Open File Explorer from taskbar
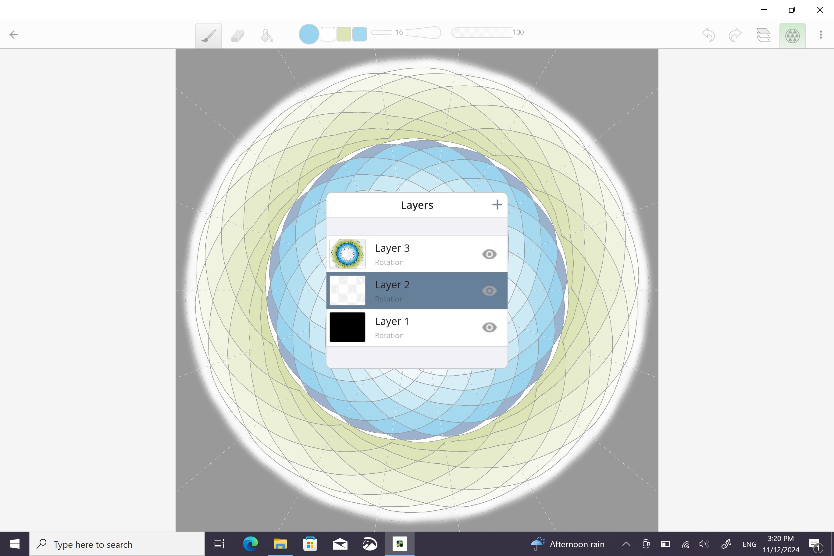 280,544
